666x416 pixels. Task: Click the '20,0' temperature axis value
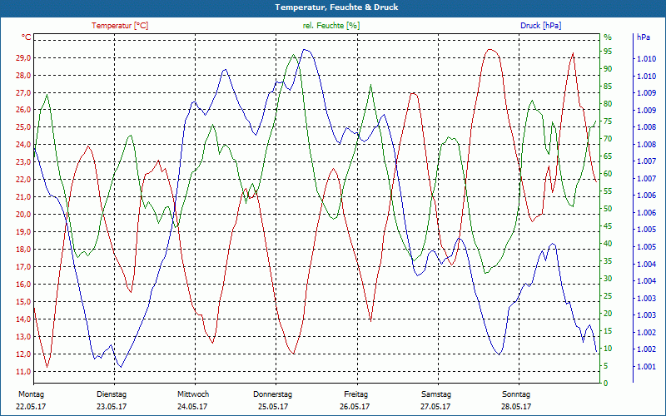23,214
